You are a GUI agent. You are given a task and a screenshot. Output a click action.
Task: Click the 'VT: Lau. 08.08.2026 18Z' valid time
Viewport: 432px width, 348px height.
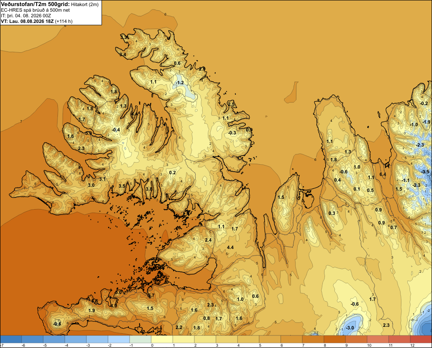[27, 21]
